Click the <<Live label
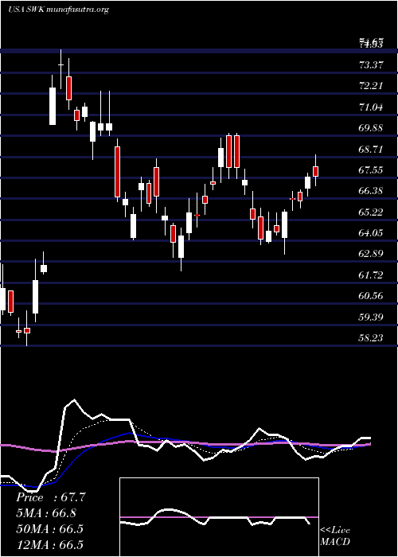 (x=335, y=531)
